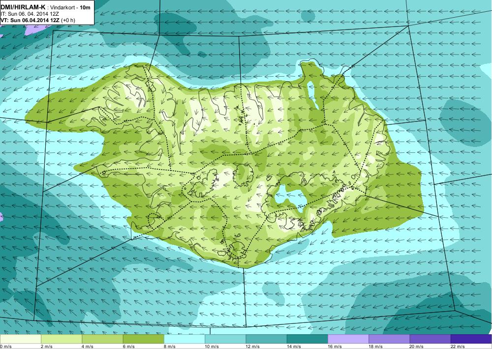
Task: Click the dark teal 14 m/s legend swatch
Action: (307, 339)
